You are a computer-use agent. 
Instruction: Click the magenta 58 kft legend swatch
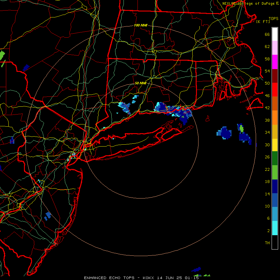tap(275, 62)
